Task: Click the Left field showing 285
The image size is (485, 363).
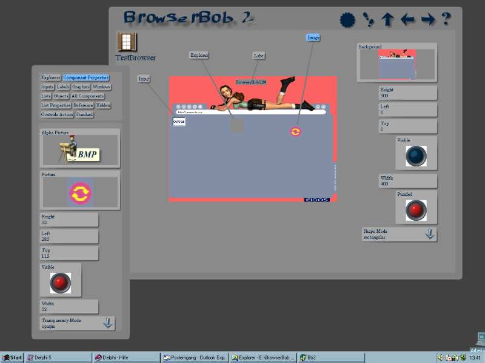Action: (x=69, y=236)
